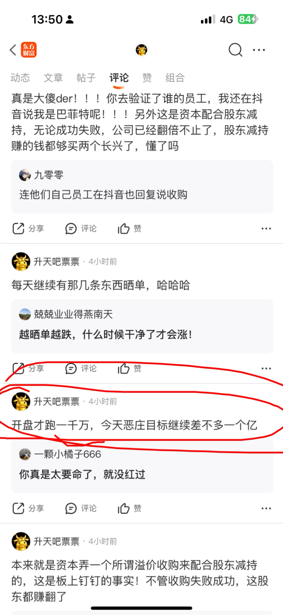Switch to the 帖子 tab
The height and width of the screenshot is (615, 283).
86,78
